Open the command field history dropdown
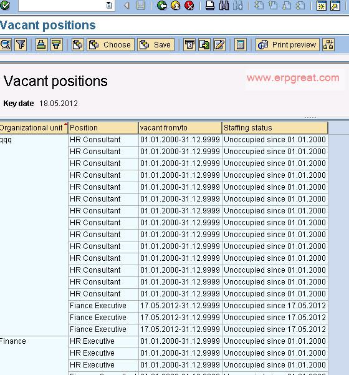Screen dimensions: 349x375 (109, 5)
